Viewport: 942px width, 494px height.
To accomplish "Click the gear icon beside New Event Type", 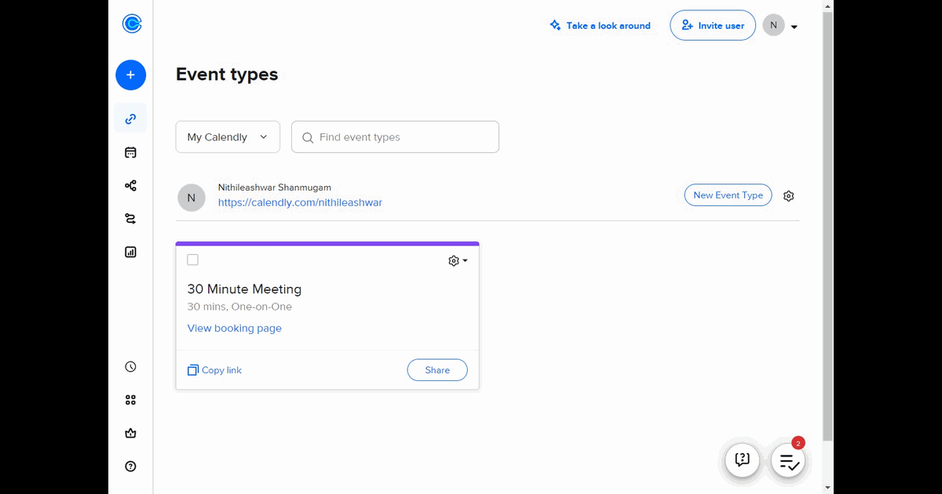I will pos(789,196).
